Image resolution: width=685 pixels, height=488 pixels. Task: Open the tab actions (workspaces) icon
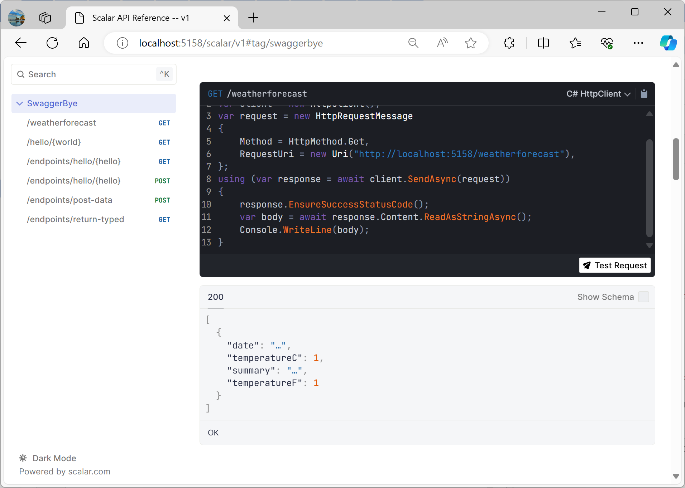coord(45,18)
